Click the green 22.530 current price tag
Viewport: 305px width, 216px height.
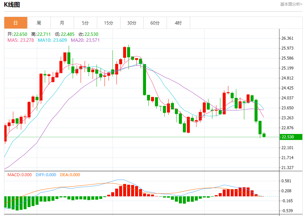[x=291, y=137]
